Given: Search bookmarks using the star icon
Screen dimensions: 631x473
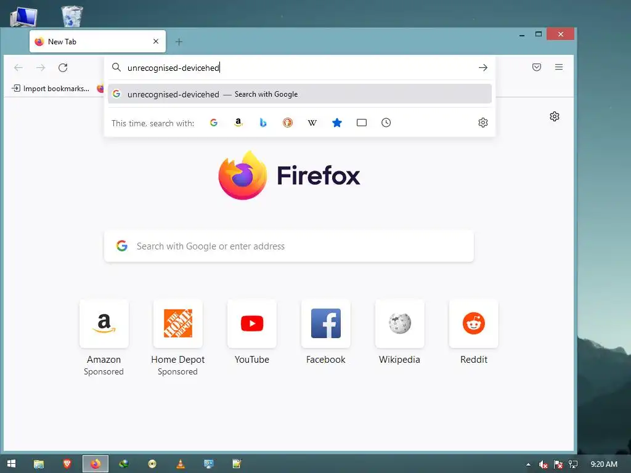Looking at the screenshot, I should click(x=337, y=123).
